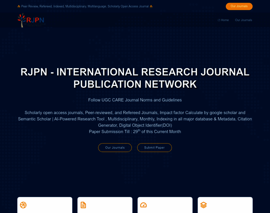This screenshot has height=213, width=270.
Task: Open Our Journals in the navigation menu
Action: coord(243,20)
